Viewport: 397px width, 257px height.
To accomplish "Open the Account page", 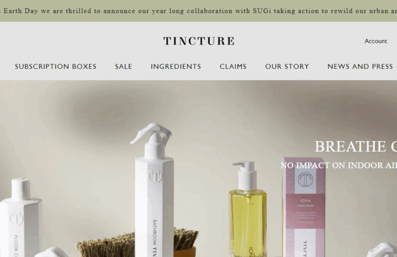I will point(376,41).
